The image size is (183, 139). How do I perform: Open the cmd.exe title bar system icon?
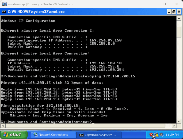[x=4, y=12]
